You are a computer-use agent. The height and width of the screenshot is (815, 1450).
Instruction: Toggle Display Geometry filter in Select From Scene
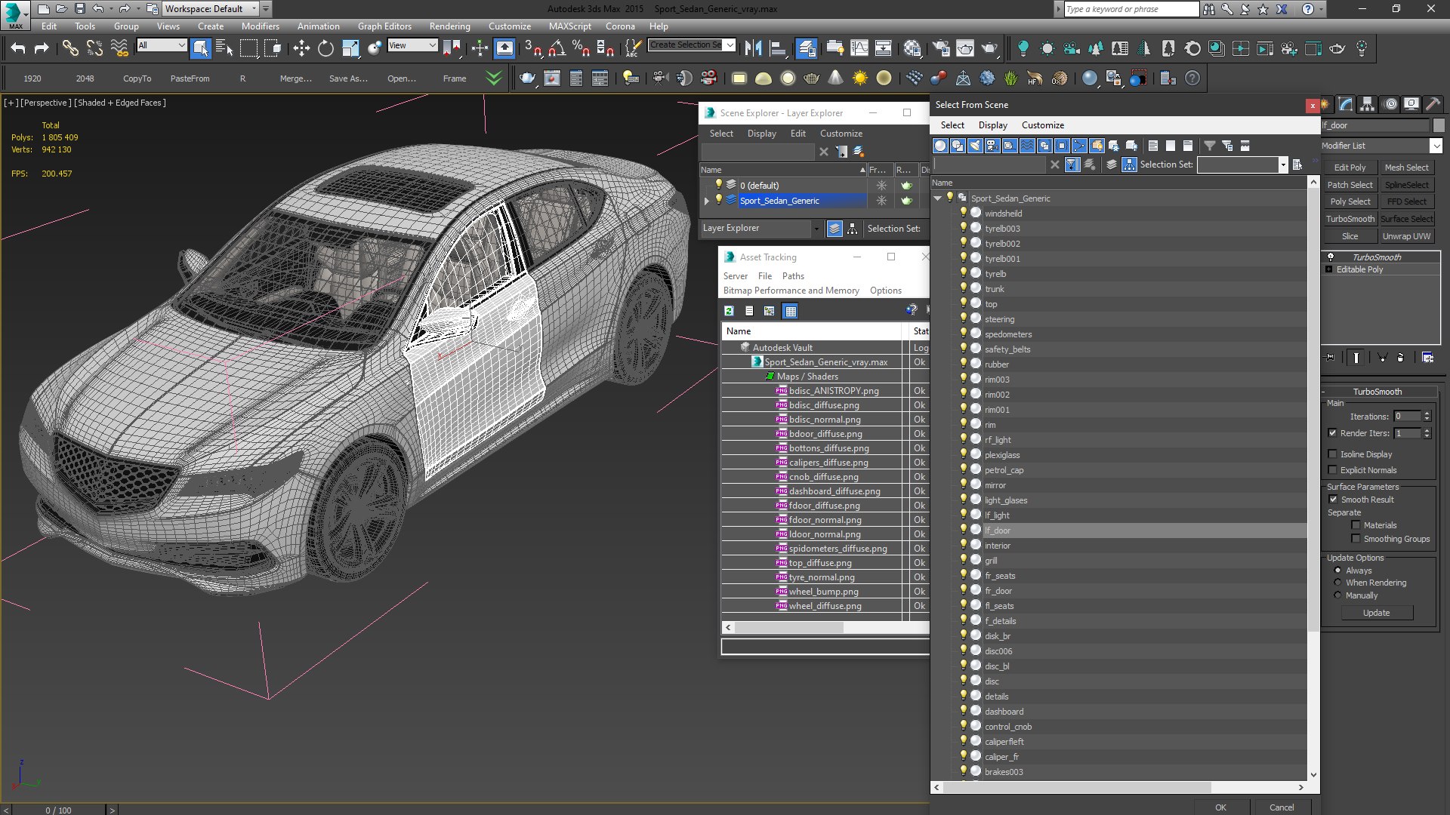pyautogui.click(x=940, y=146)
